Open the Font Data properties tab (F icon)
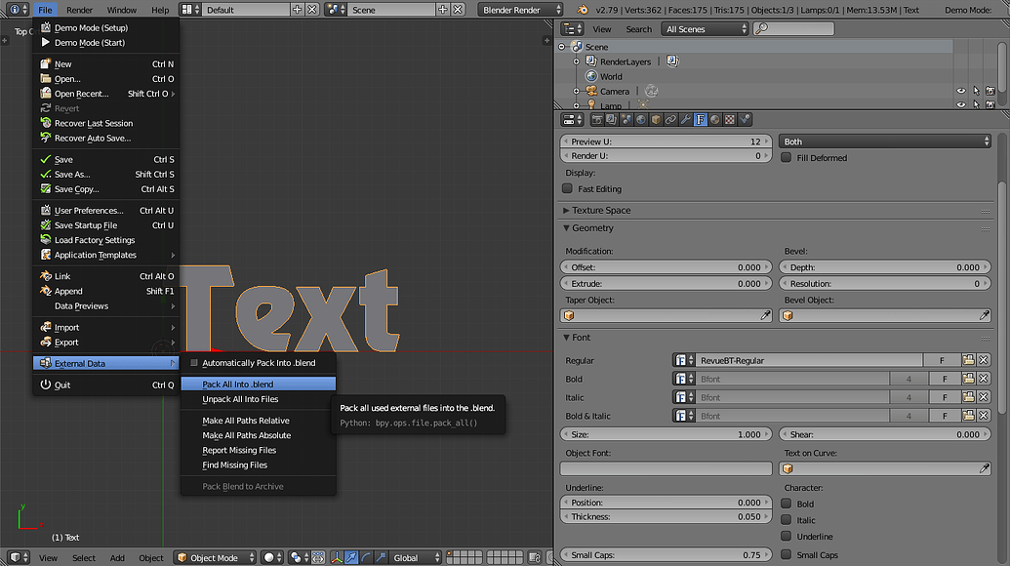 701,120
